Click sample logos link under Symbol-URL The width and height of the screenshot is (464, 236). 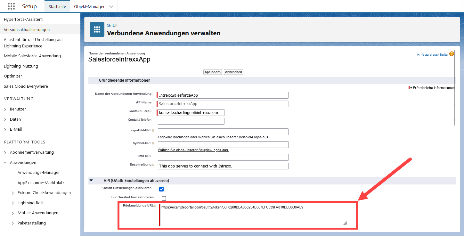tap(193, 150)
